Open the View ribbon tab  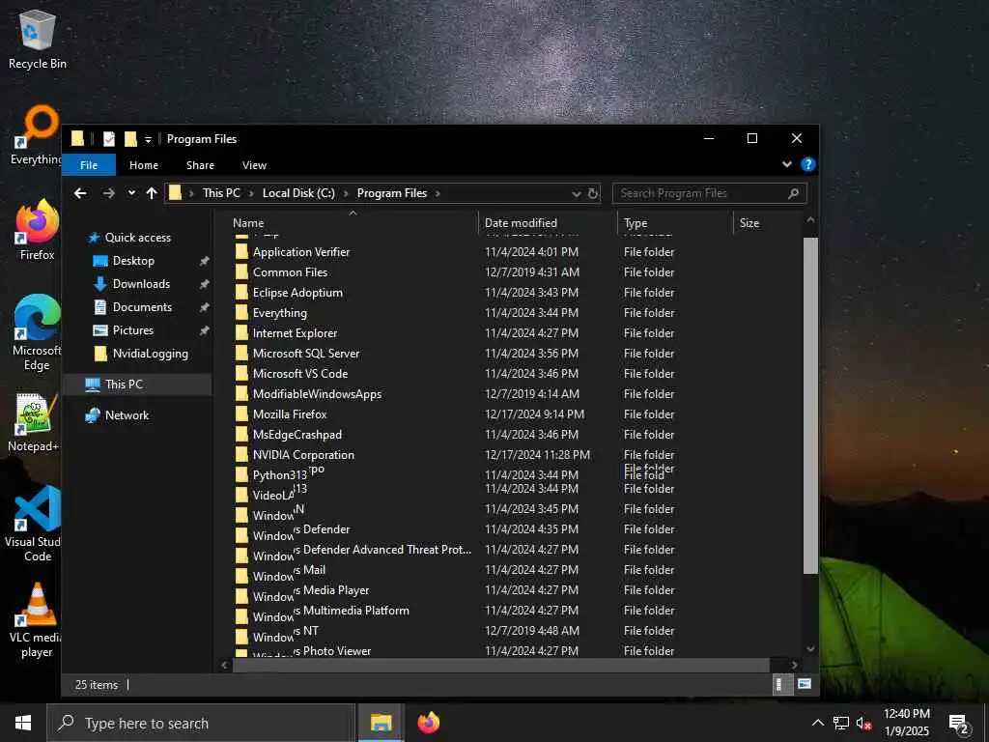pyautogui.click(x=254, y=165)
